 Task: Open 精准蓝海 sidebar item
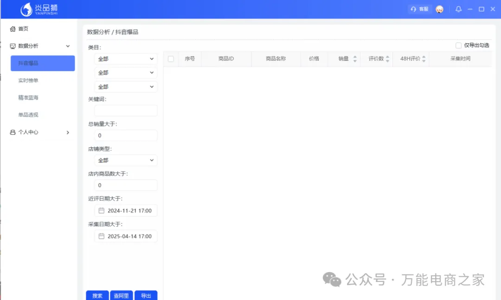tap(28, 98)
